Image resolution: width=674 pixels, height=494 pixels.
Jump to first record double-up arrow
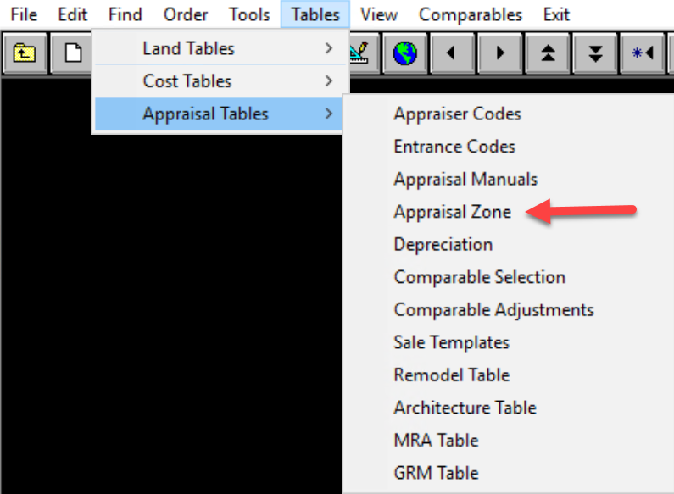pos(547,53)
